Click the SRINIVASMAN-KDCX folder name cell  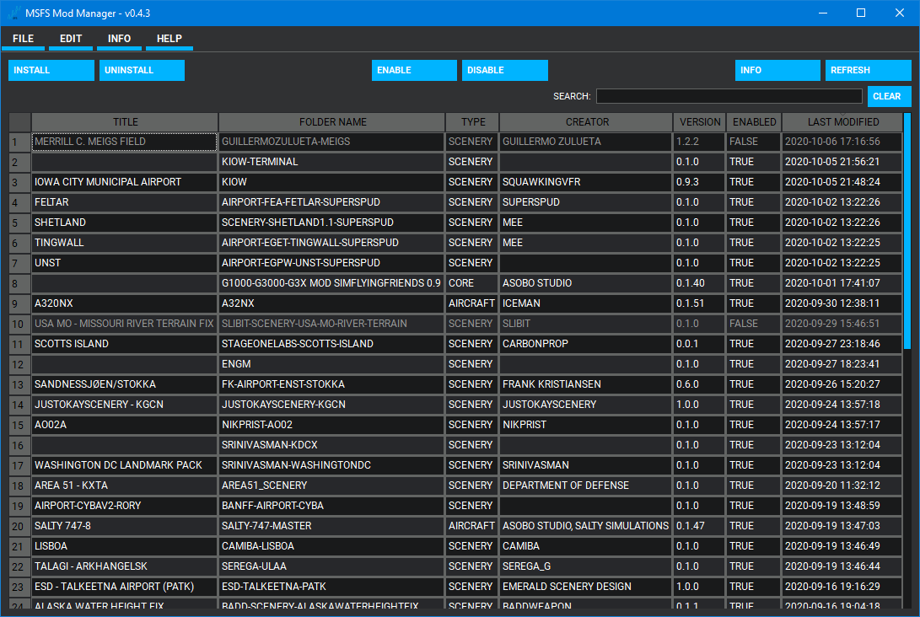click(x=331, y=445)
